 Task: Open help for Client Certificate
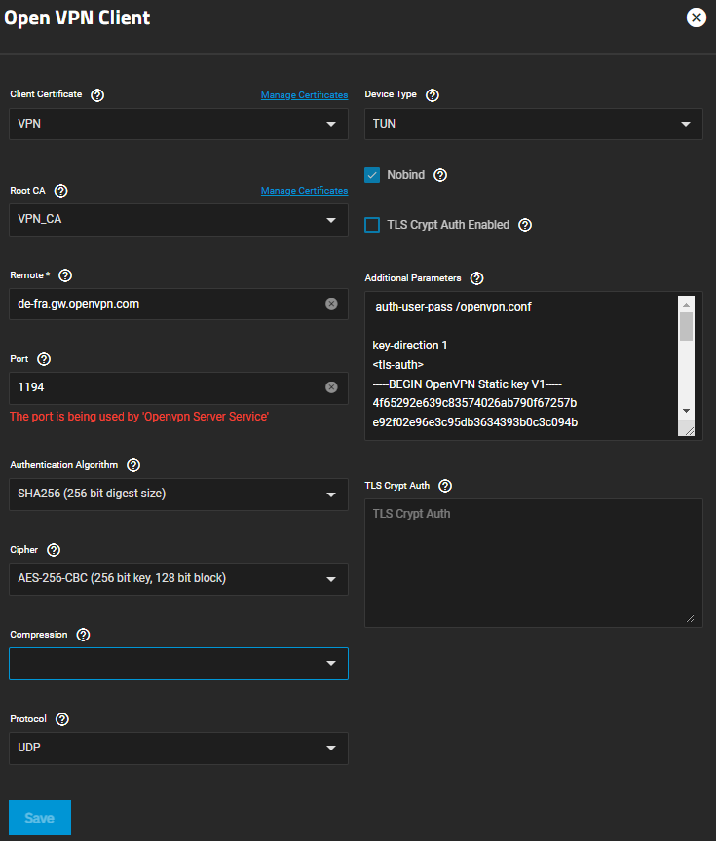tap(97, 95)
